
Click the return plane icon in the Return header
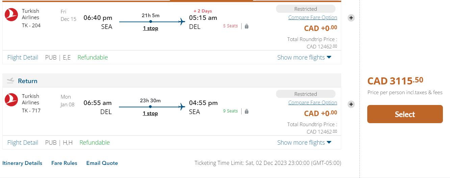[x=10, y=81]
